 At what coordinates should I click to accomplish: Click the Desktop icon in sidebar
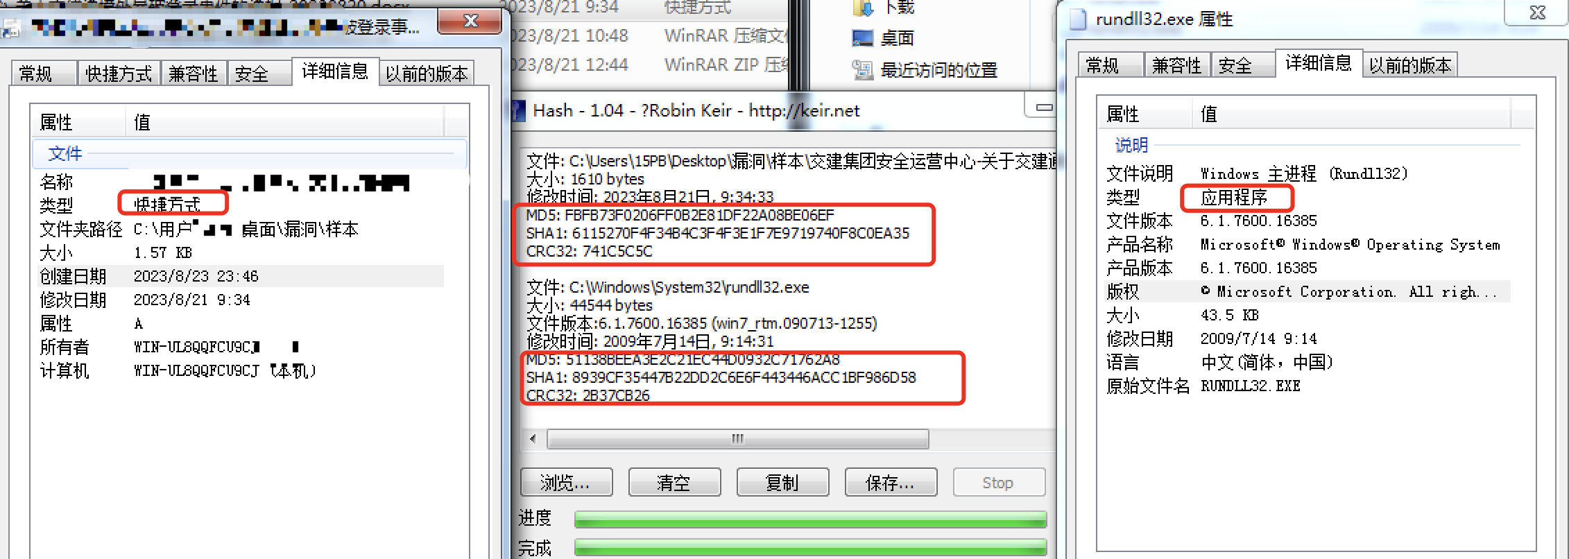pyautogui.click(x=863, y=37)
